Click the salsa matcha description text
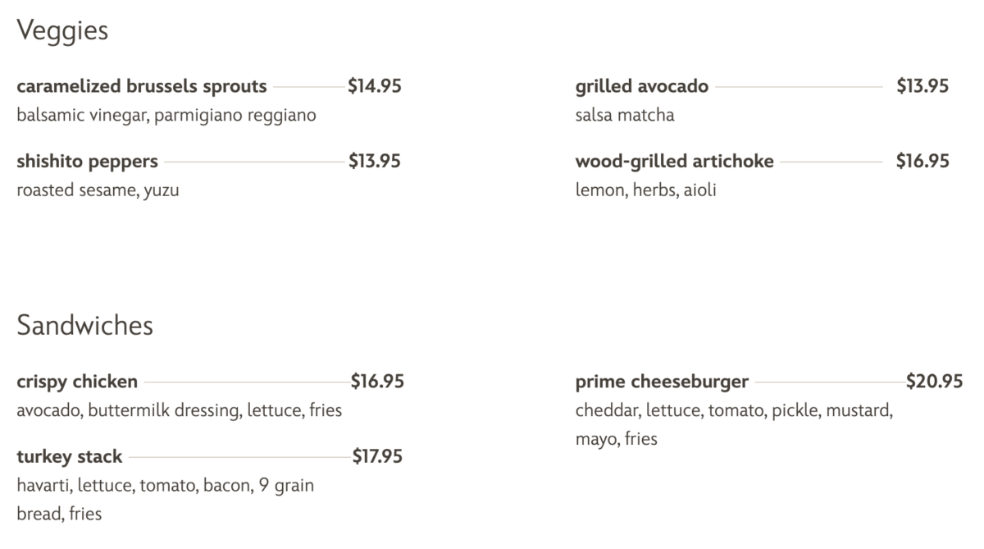The width and height of the screenshot is (984, 549). point(625,116)
